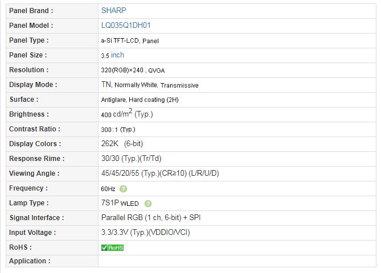Click the empty Application value cell
Image resolution: width=381 pixels, height=273 pixels.
click(237, 261)
